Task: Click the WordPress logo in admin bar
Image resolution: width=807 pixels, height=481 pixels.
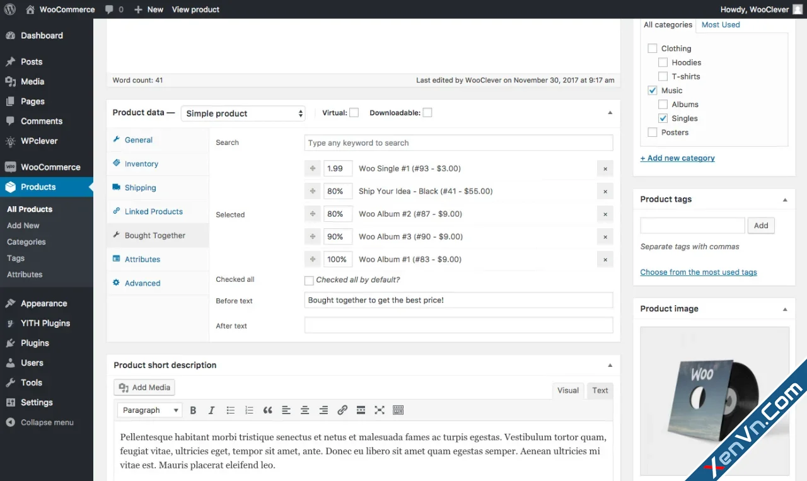Action: [x=9, y=9]
